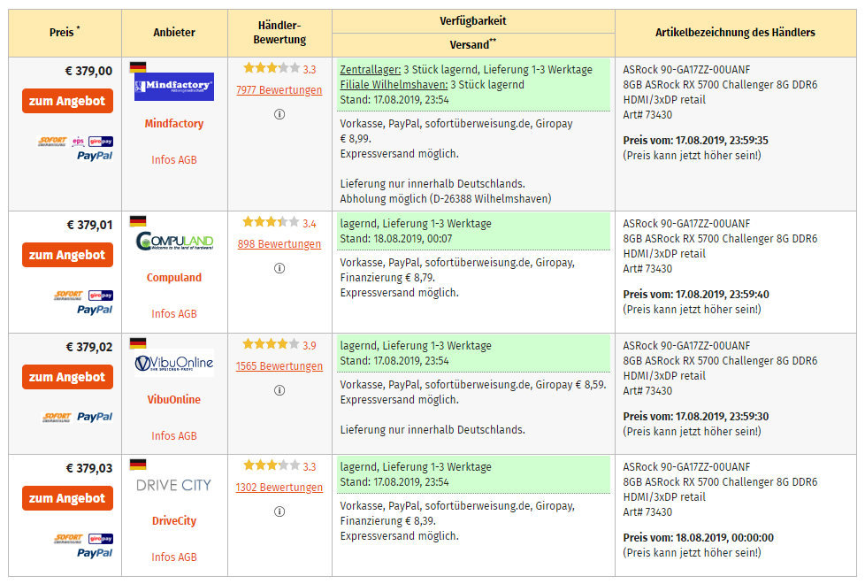The image size is (865, 584).
Task: Click the Zentrallager link
Action: [371, 70]
